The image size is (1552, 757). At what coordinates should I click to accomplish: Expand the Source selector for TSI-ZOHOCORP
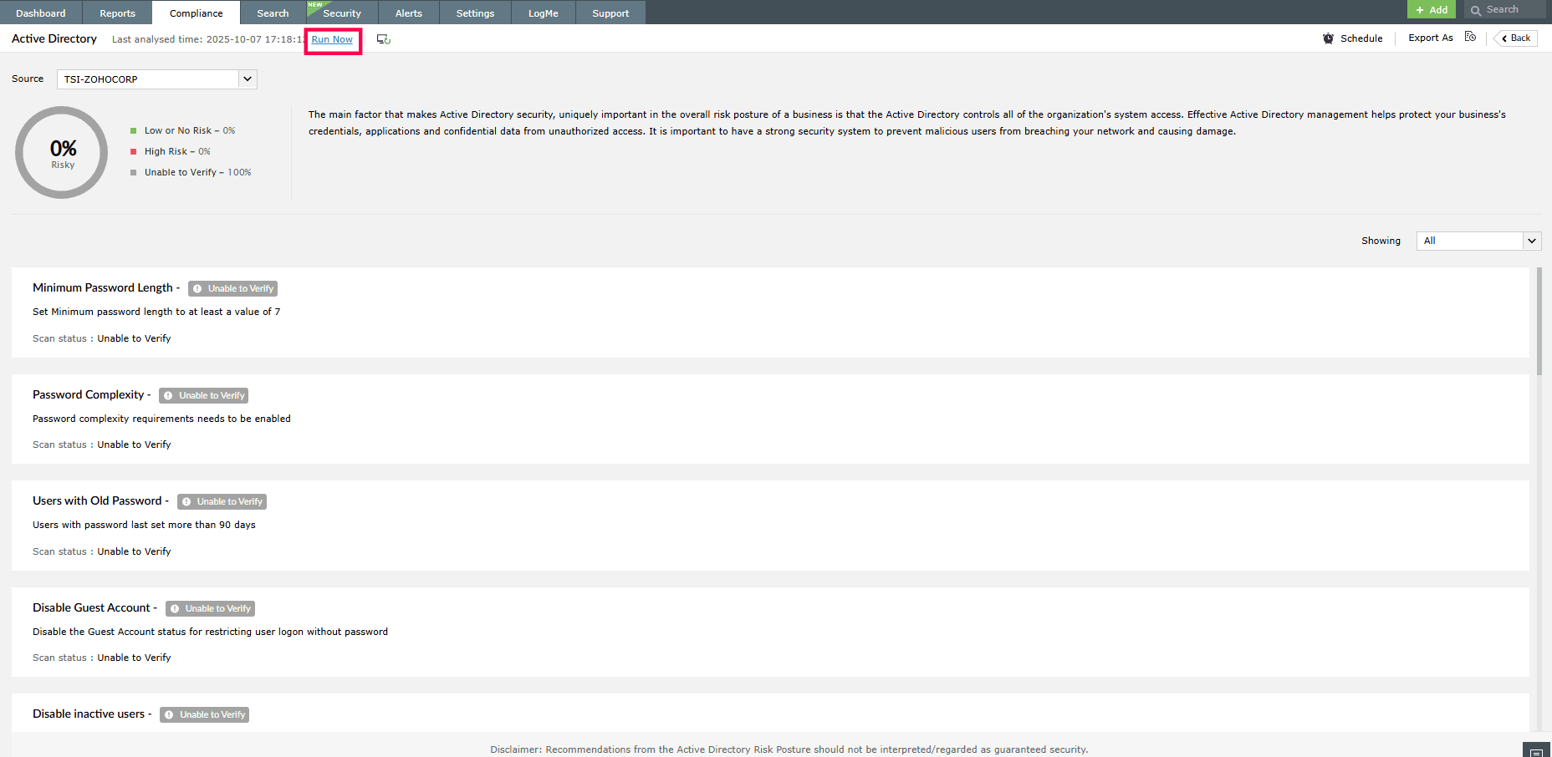point(248,79)
